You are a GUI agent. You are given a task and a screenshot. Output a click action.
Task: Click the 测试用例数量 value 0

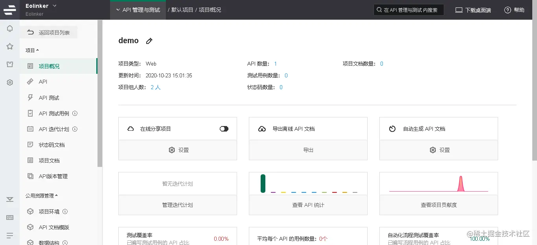pyautogui.click(x=286, y=75)
